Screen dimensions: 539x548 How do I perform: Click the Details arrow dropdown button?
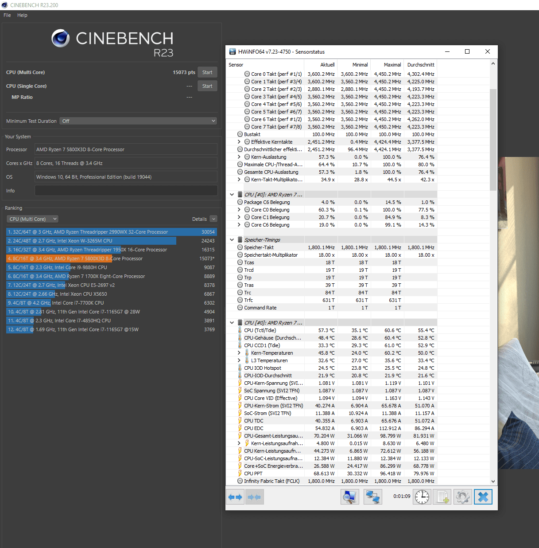pyautogui.click(x=213, y=219)
